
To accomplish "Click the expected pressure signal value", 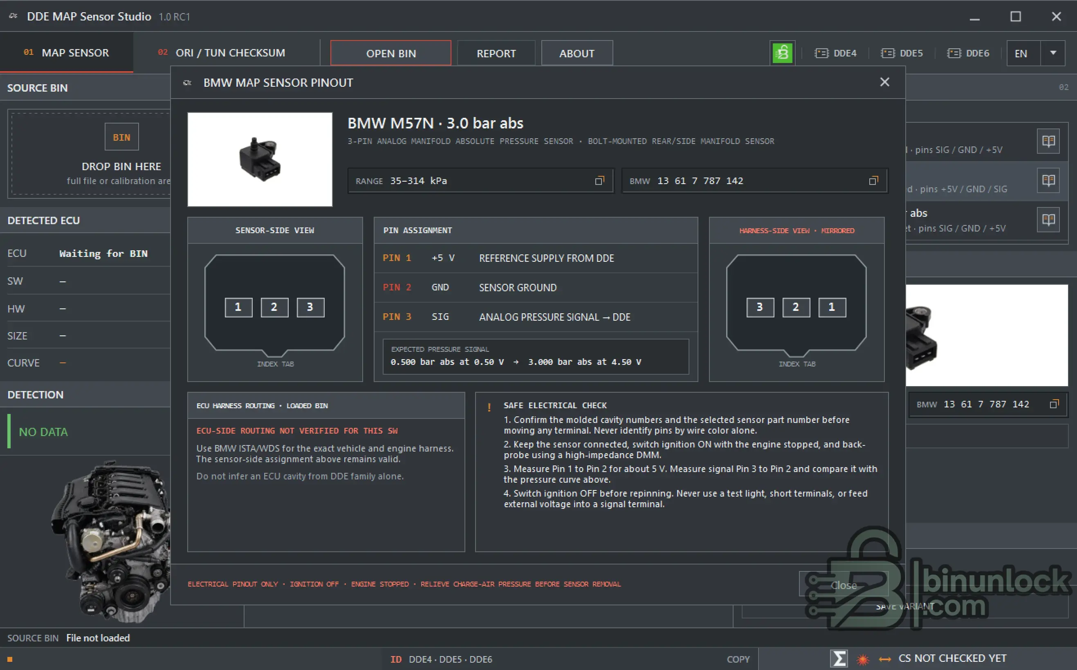I will [516, 362].
